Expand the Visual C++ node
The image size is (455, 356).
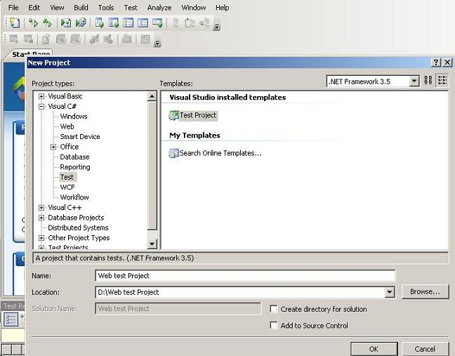[x=41, y=208]
